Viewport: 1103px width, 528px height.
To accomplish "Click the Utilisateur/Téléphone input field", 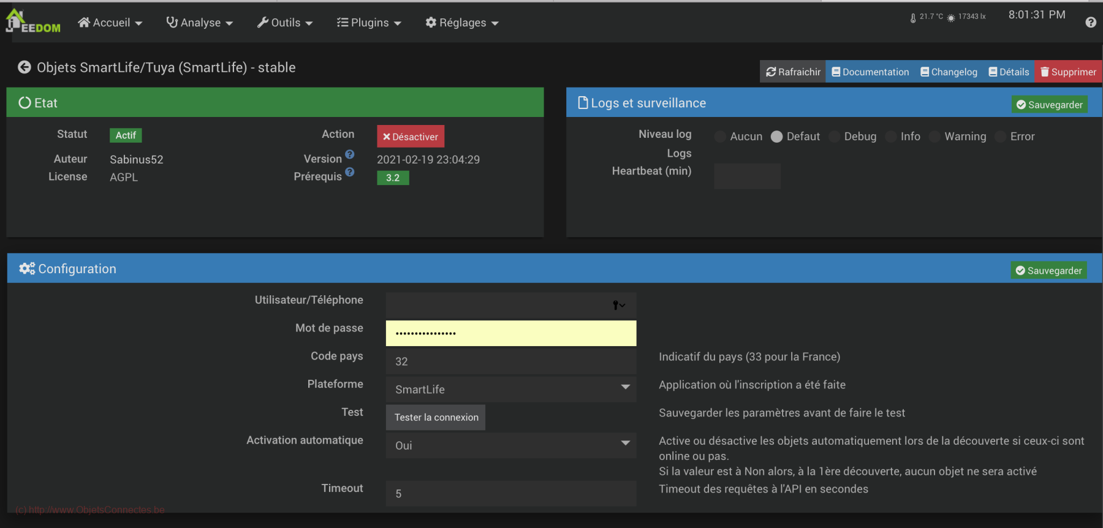I will (511, 305).
